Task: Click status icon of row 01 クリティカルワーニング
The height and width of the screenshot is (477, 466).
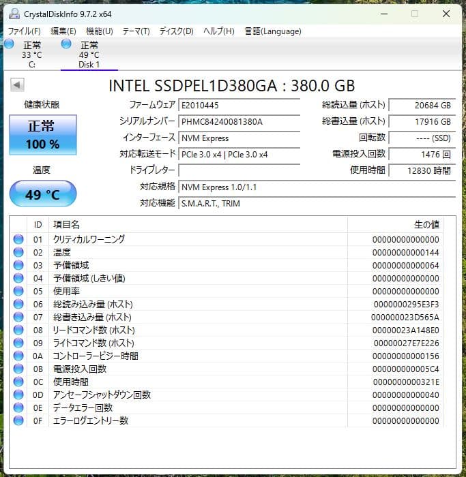Action: [x=18, y=239]
